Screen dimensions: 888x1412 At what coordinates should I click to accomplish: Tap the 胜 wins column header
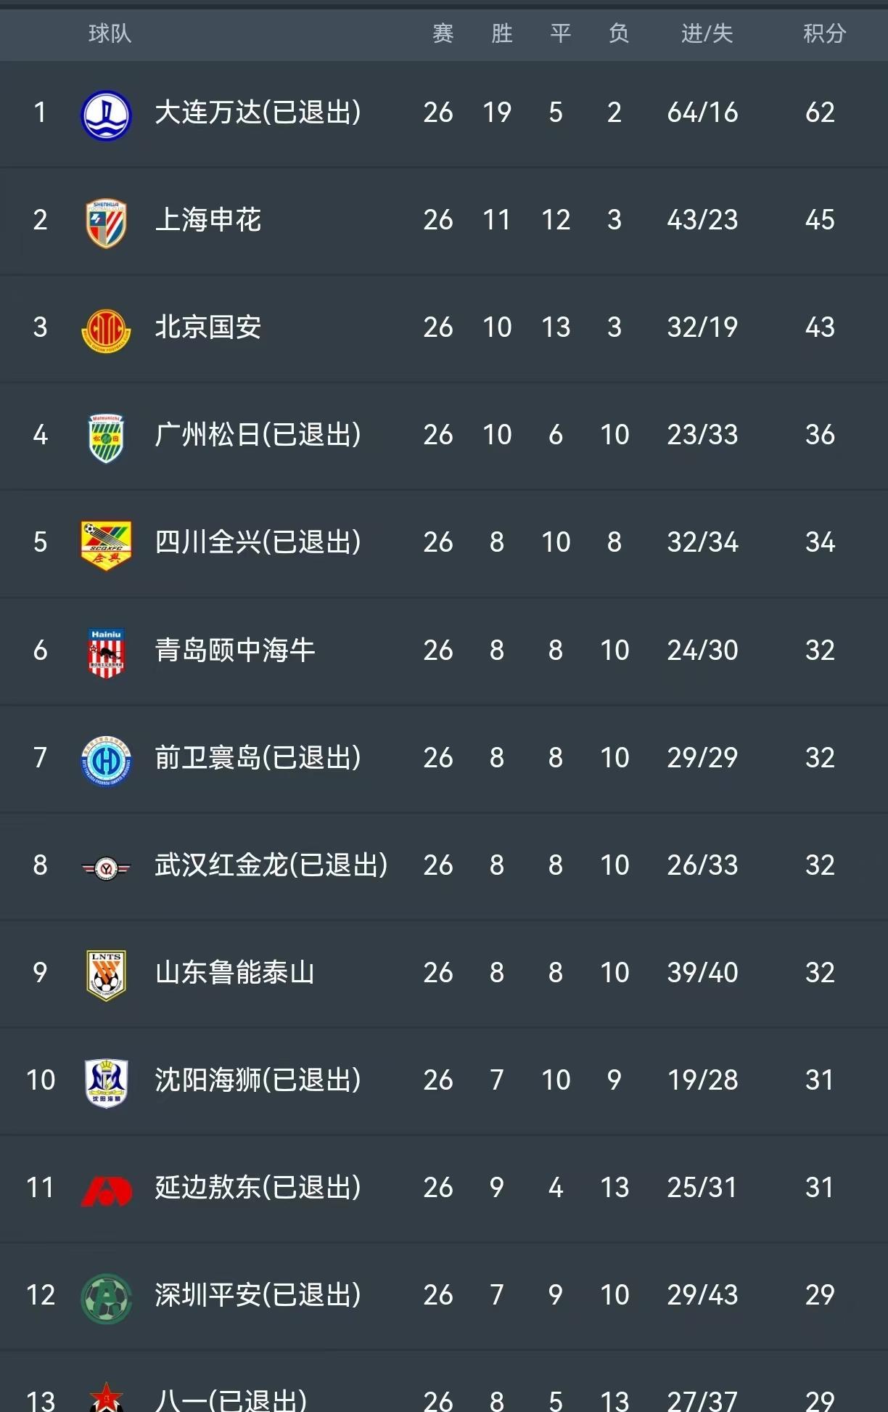(501, 33)
